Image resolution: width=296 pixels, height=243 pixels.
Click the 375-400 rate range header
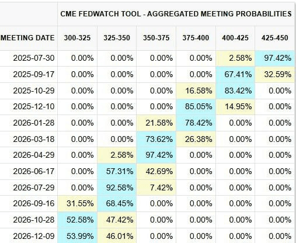coord(196,38)
